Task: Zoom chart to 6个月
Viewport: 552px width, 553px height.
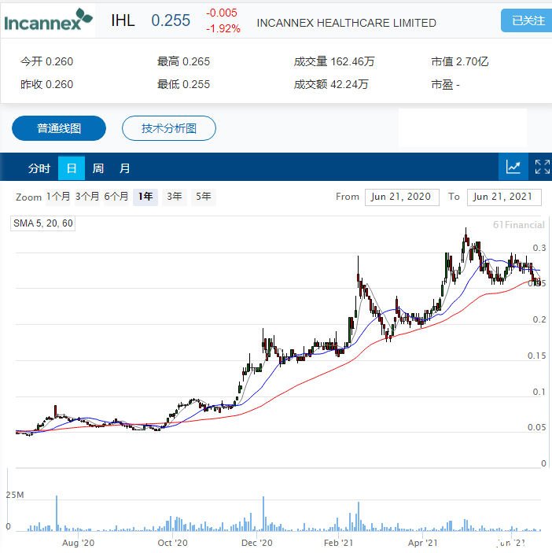Action: pyautogui.click(x=116, y=197)
